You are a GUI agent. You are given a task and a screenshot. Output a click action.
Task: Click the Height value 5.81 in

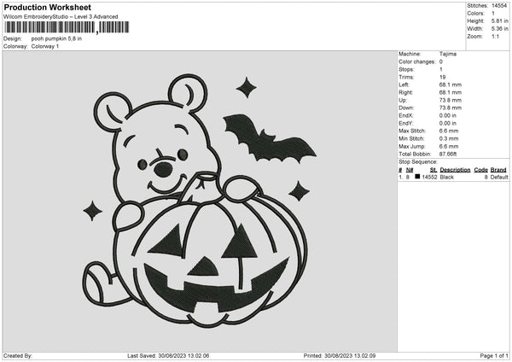tap(499, 20)
